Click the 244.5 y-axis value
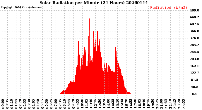Viewport: 202px width, 110px height. pos(194,52)
